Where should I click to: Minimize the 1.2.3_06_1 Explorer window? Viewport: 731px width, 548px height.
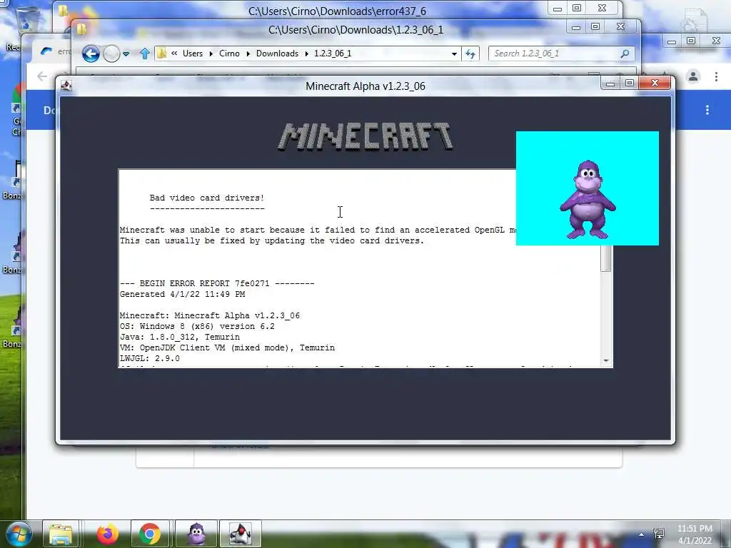point(576,28)
